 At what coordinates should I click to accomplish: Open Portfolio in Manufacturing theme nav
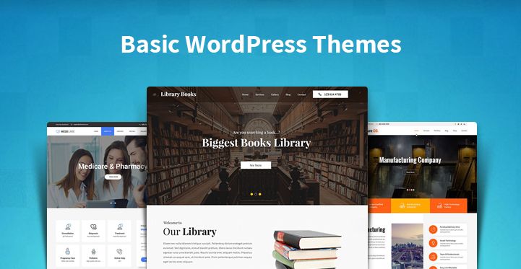[437, 131]
